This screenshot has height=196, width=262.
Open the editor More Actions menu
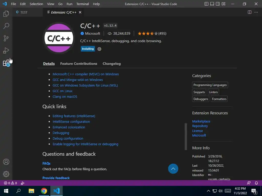click(256, 12)
